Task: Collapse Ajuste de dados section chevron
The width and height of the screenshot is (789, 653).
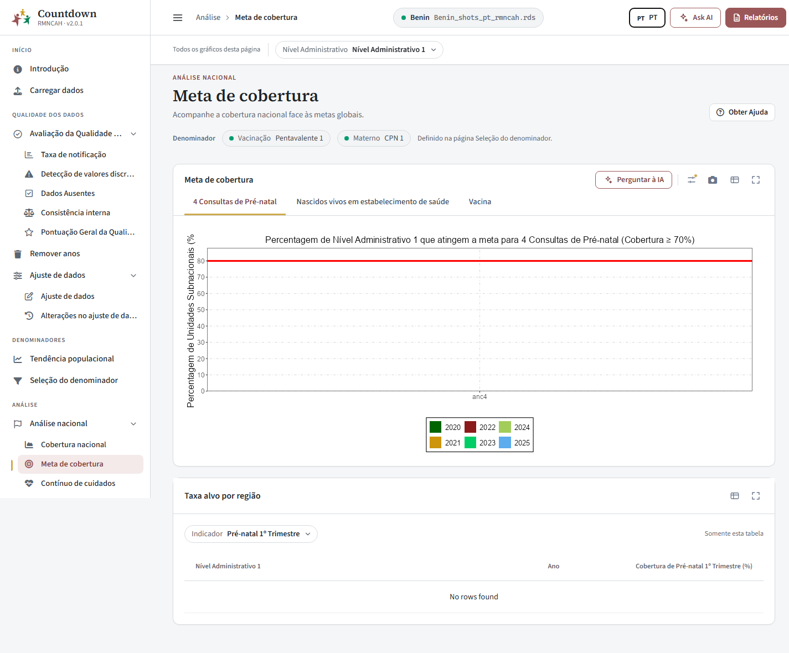Action: (133, 276)
